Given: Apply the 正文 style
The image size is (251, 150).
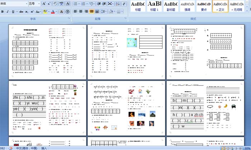Looking at the screenshot, I should [x=220, y=6].
